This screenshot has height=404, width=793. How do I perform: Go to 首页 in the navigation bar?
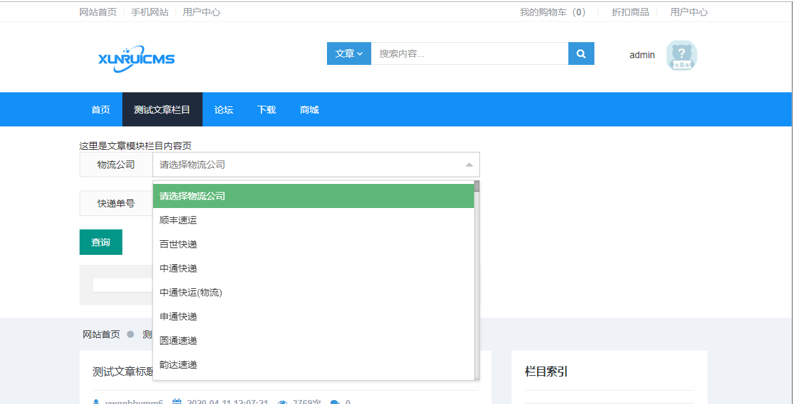tap(101, 110)
